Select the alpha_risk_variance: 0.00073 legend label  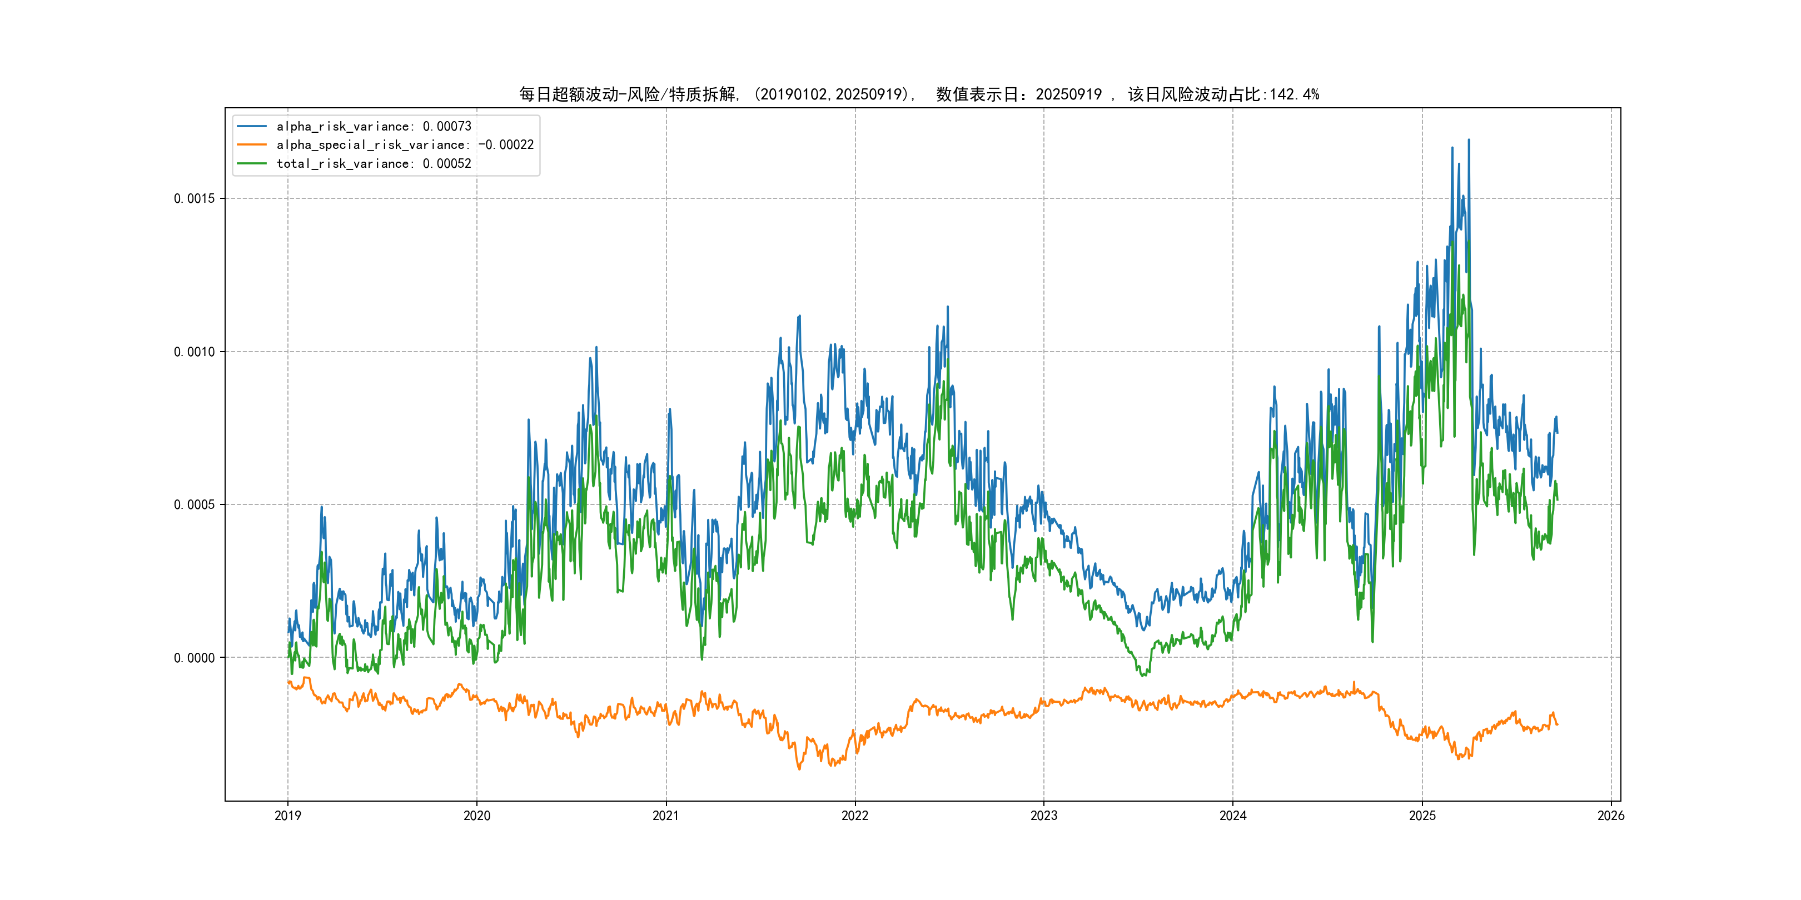coord(374,127)
